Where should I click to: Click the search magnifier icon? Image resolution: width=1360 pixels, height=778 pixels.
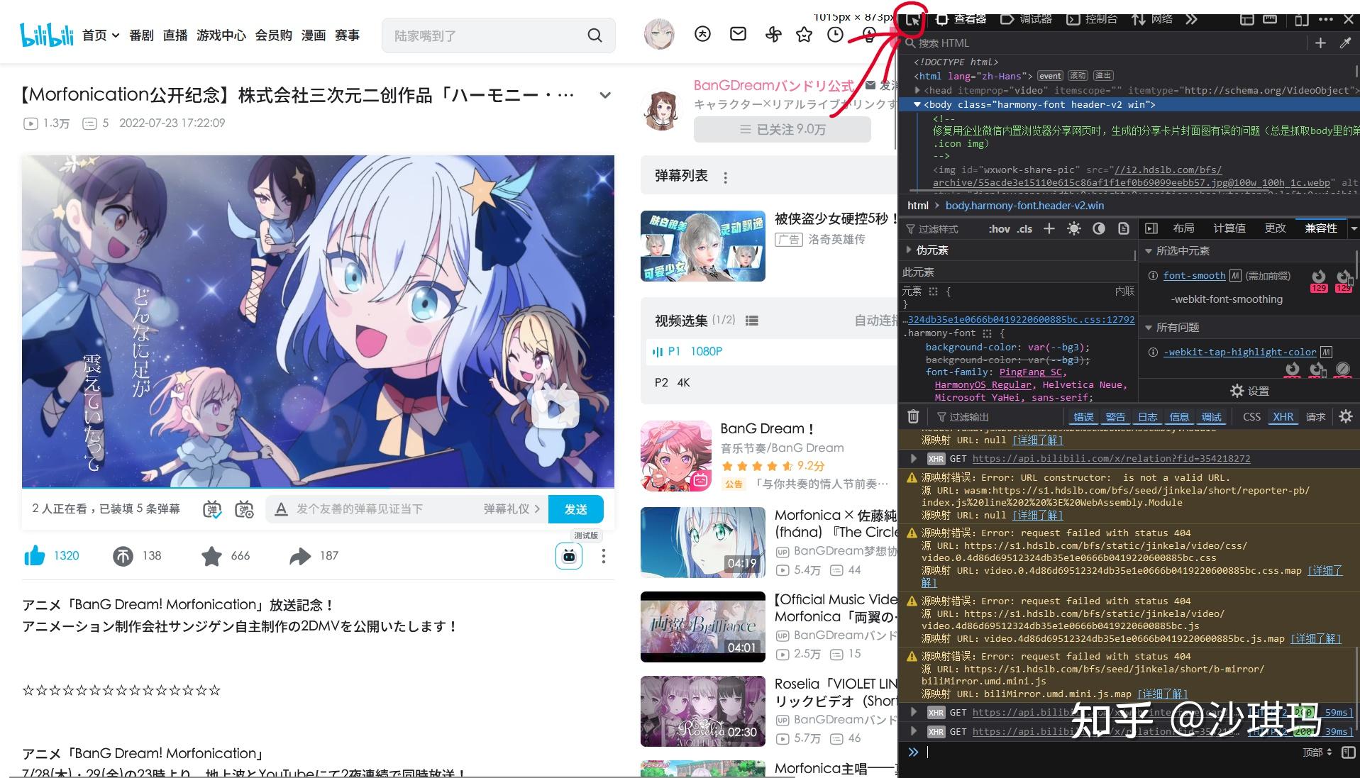coord(595,35)
